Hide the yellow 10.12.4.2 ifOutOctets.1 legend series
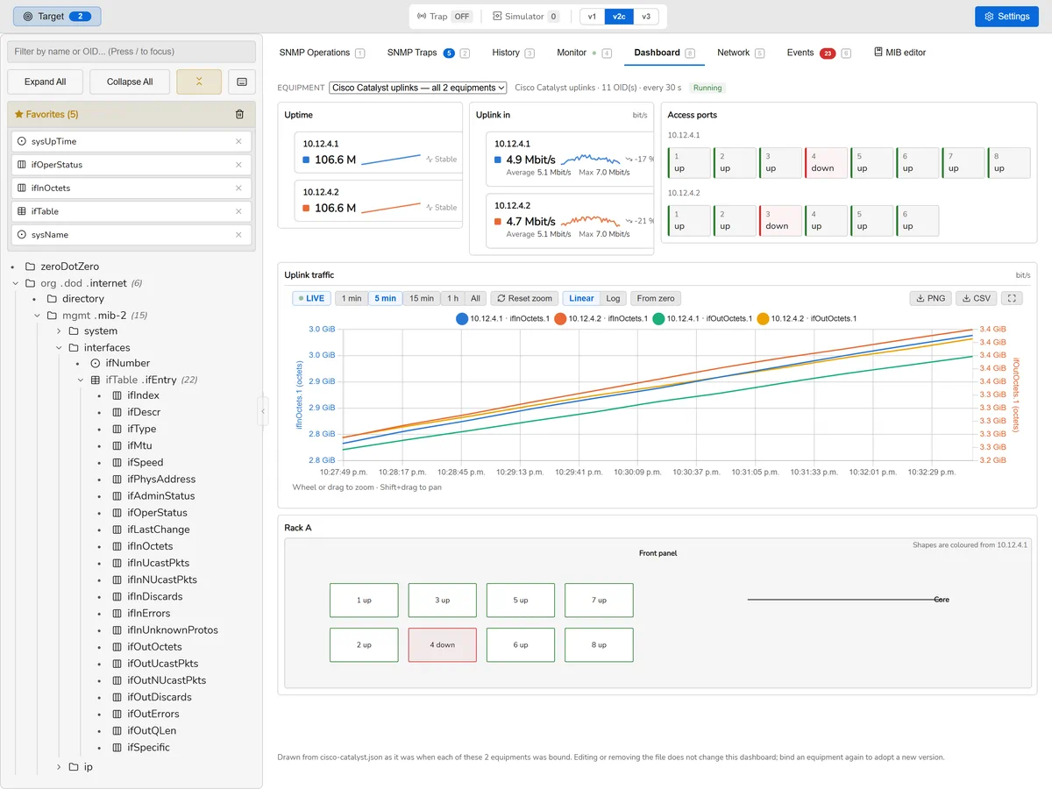Viewport: 1052px width, 789px height. [807, 318]
